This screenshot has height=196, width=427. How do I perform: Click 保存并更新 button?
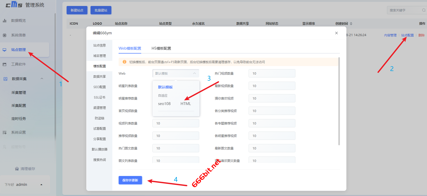[130, 180]
